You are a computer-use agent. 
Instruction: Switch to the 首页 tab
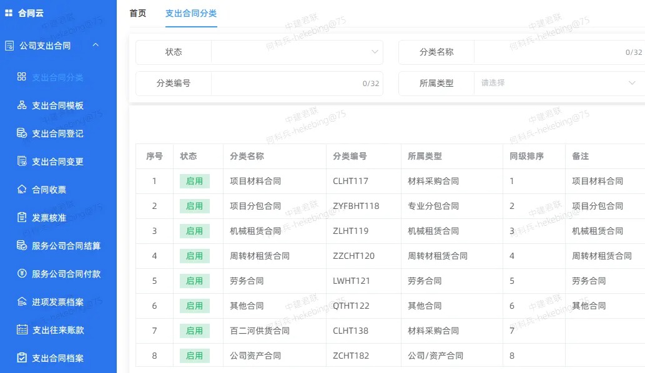tap(137, 13)
